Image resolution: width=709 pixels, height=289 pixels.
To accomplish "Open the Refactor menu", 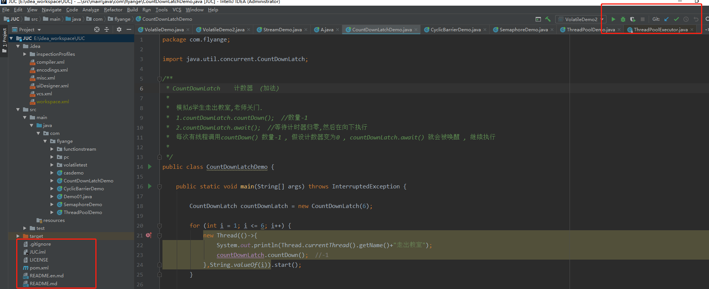I will pos(113,10).
